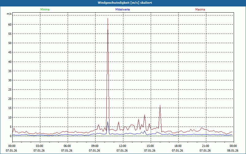The width and height of the screenshot is (246, 154).
Task: Click the 06:00 time label on x-axis
Action: (x=68, y=146)
